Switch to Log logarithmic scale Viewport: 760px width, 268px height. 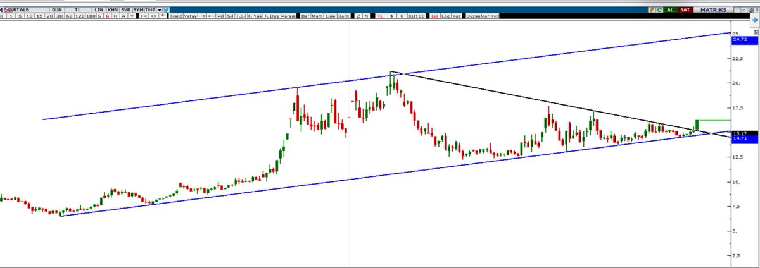click(x=446, y=16)
